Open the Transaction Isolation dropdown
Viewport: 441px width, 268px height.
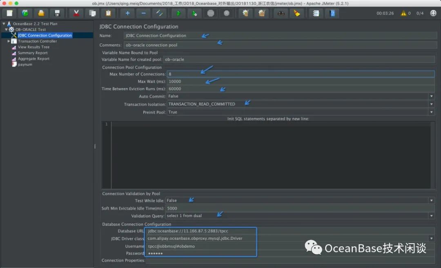(x=431, y=104)
